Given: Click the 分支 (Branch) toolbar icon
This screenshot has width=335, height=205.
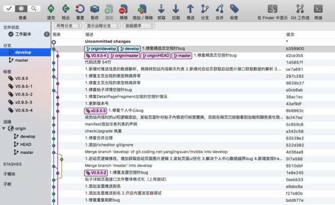Looking at the screenshot, I should (205, 9).
